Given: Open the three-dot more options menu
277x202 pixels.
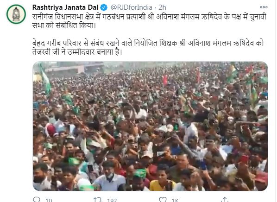Looking at the screenshot, I should tap(264, 7).
